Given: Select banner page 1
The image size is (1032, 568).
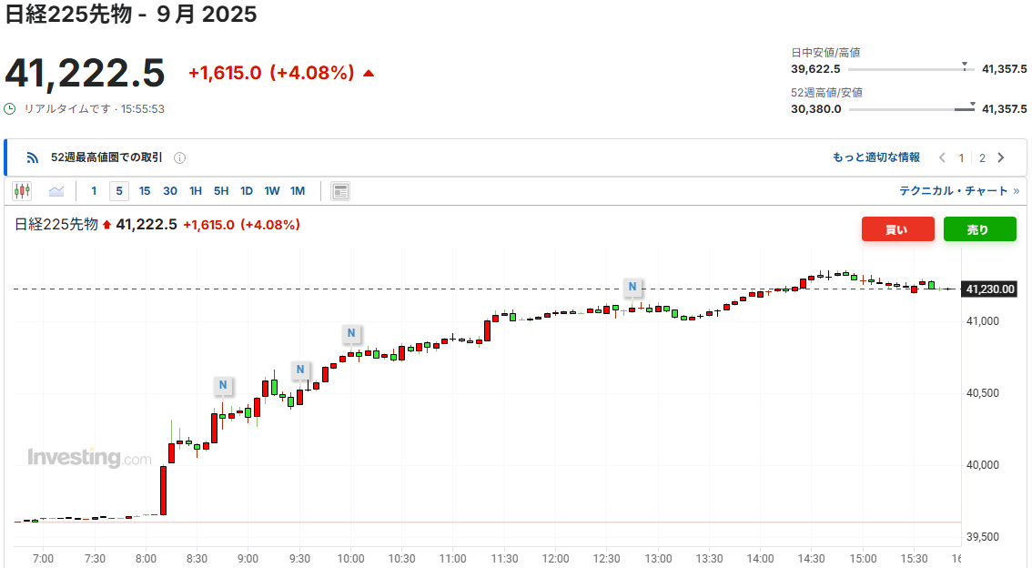Looking at the screenshot, I should pyautogui.click(x=961, y=158).
